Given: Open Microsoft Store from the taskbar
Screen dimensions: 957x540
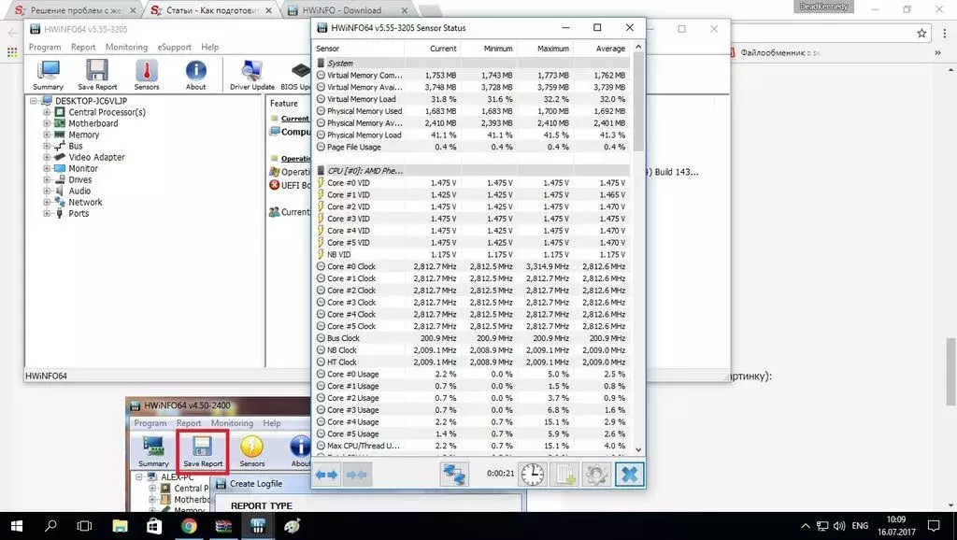Looking at the screenshot, I should click(154, 526).
